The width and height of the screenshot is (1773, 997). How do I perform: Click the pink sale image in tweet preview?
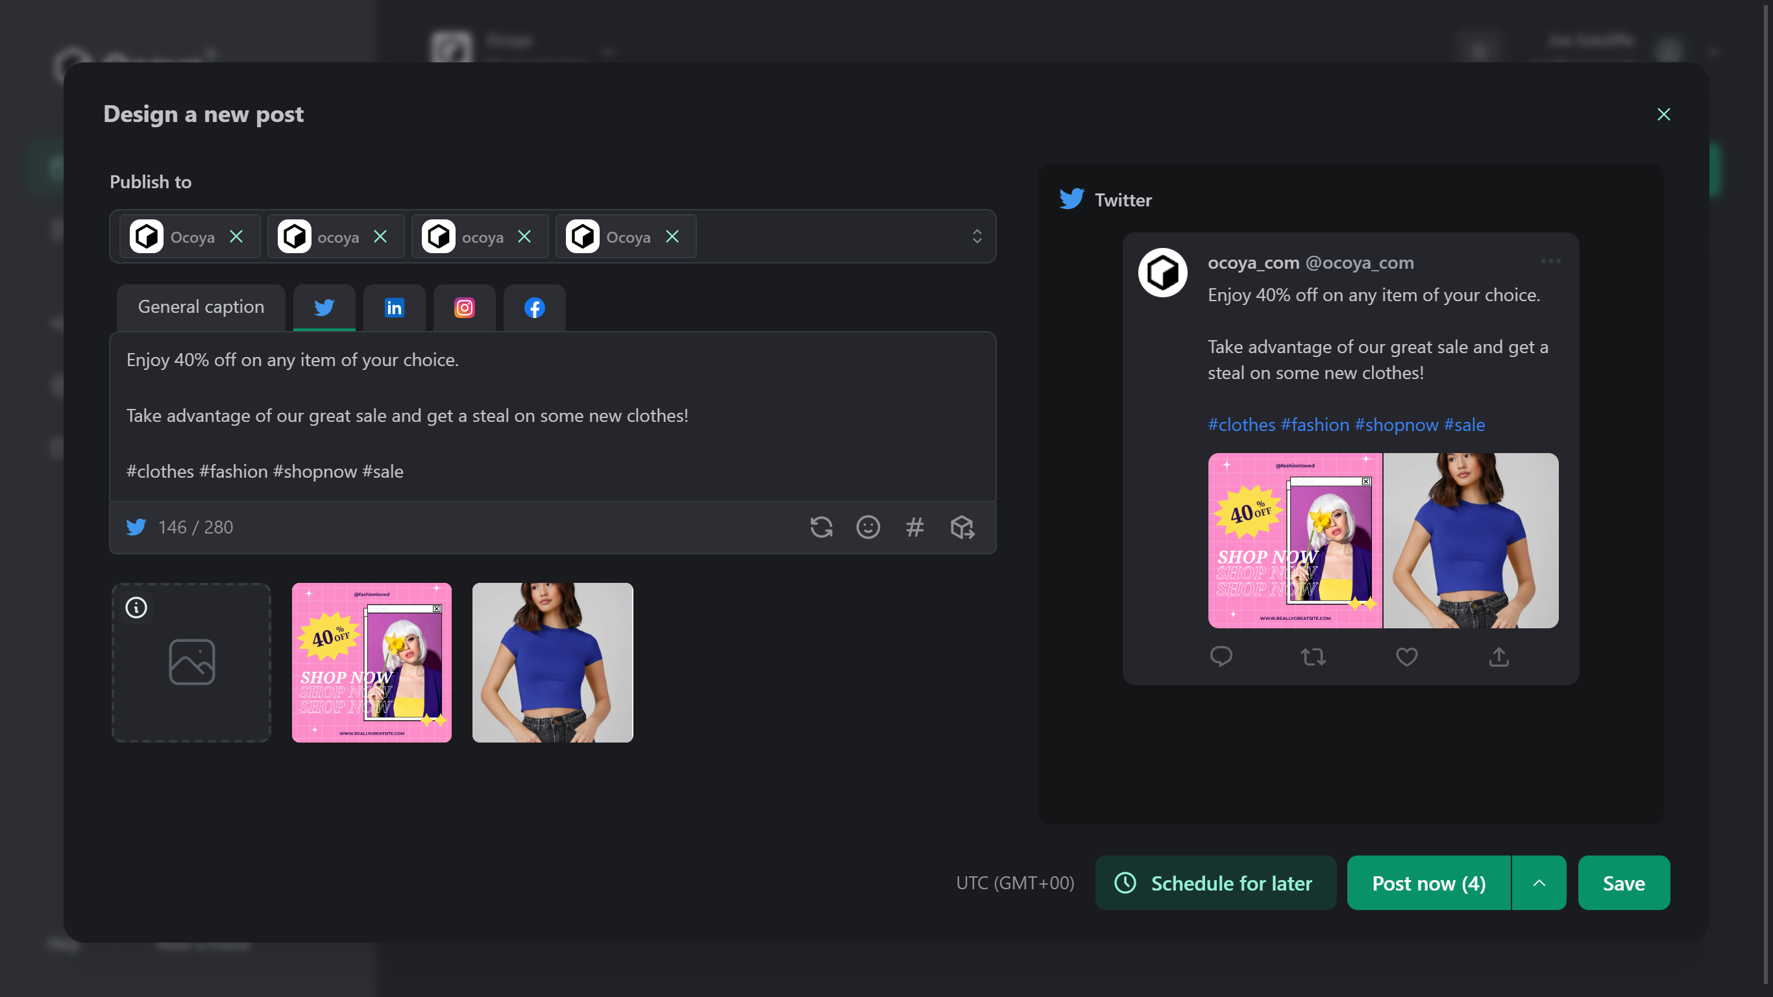pyautogui.click(x=1295, y=541)
